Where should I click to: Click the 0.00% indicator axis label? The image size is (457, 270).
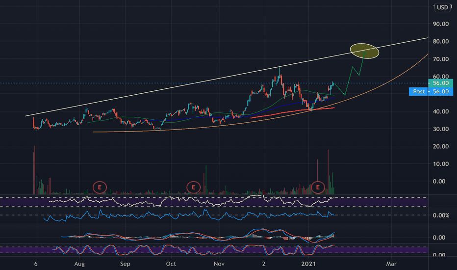point(441,216)
